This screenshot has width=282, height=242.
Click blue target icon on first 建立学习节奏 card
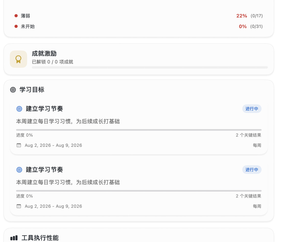click(19, 109)
